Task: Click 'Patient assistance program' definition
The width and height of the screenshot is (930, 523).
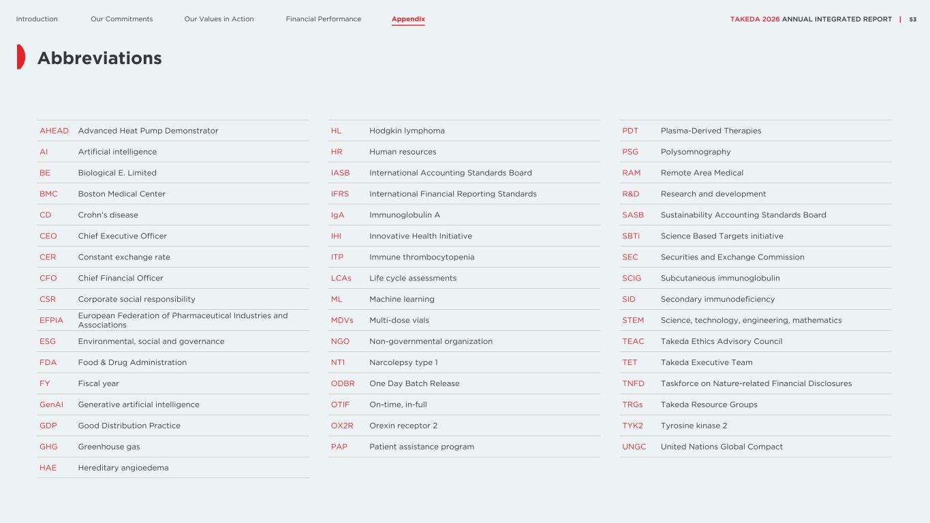Action: point(422,447)
